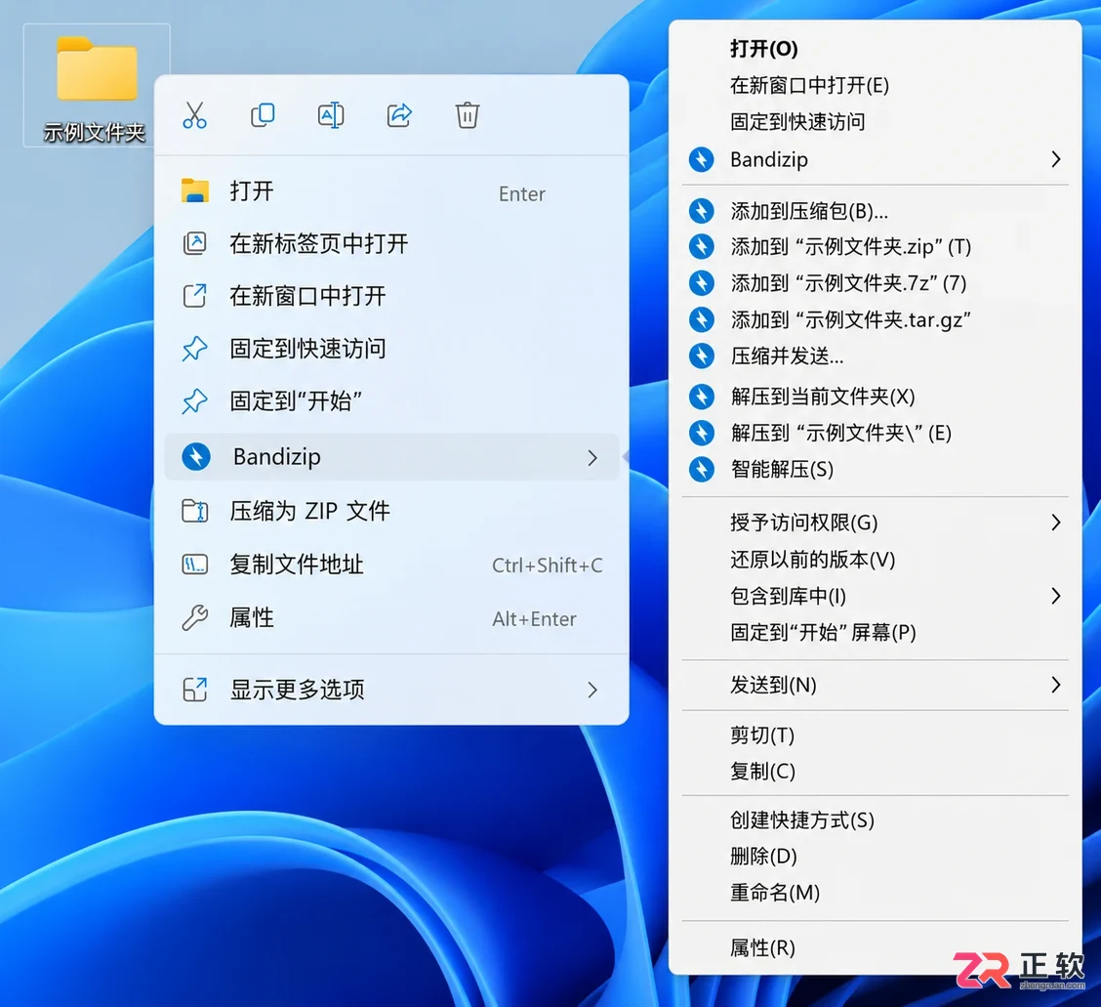
Task: Click Bandizip icon beside 压缩并发送...
Action: click(x=701, y=357)
